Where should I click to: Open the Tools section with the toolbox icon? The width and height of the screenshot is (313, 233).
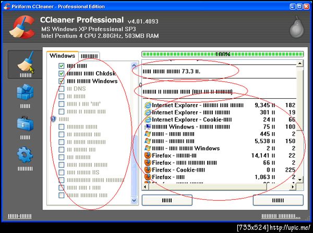[x=25, y=127]
